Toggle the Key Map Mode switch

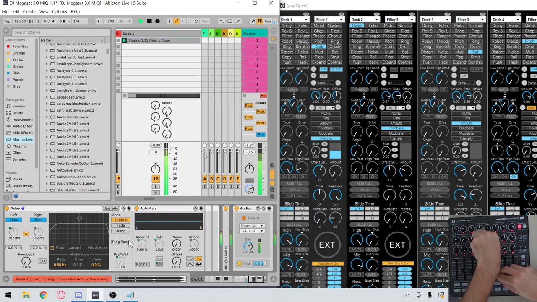267,21
